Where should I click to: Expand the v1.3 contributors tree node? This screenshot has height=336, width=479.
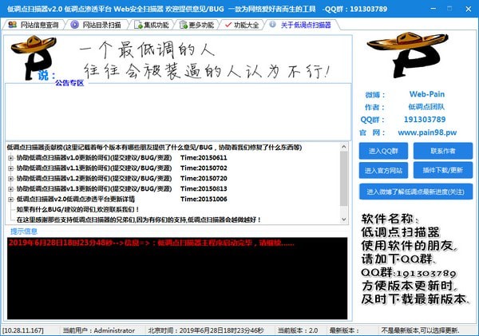pyautogui.click(x=10, y=189)
